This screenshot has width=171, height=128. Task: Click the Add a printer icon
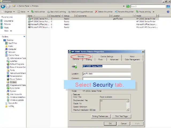tap(32, 12)
